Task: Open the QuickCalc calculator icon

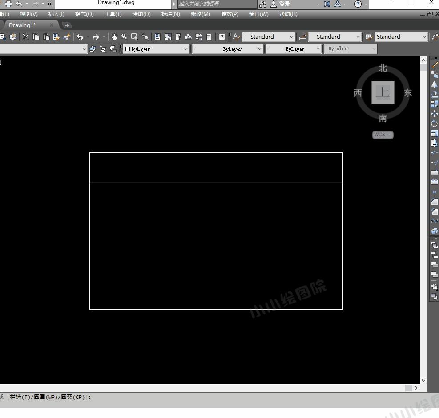Action: tap(209, 36)
